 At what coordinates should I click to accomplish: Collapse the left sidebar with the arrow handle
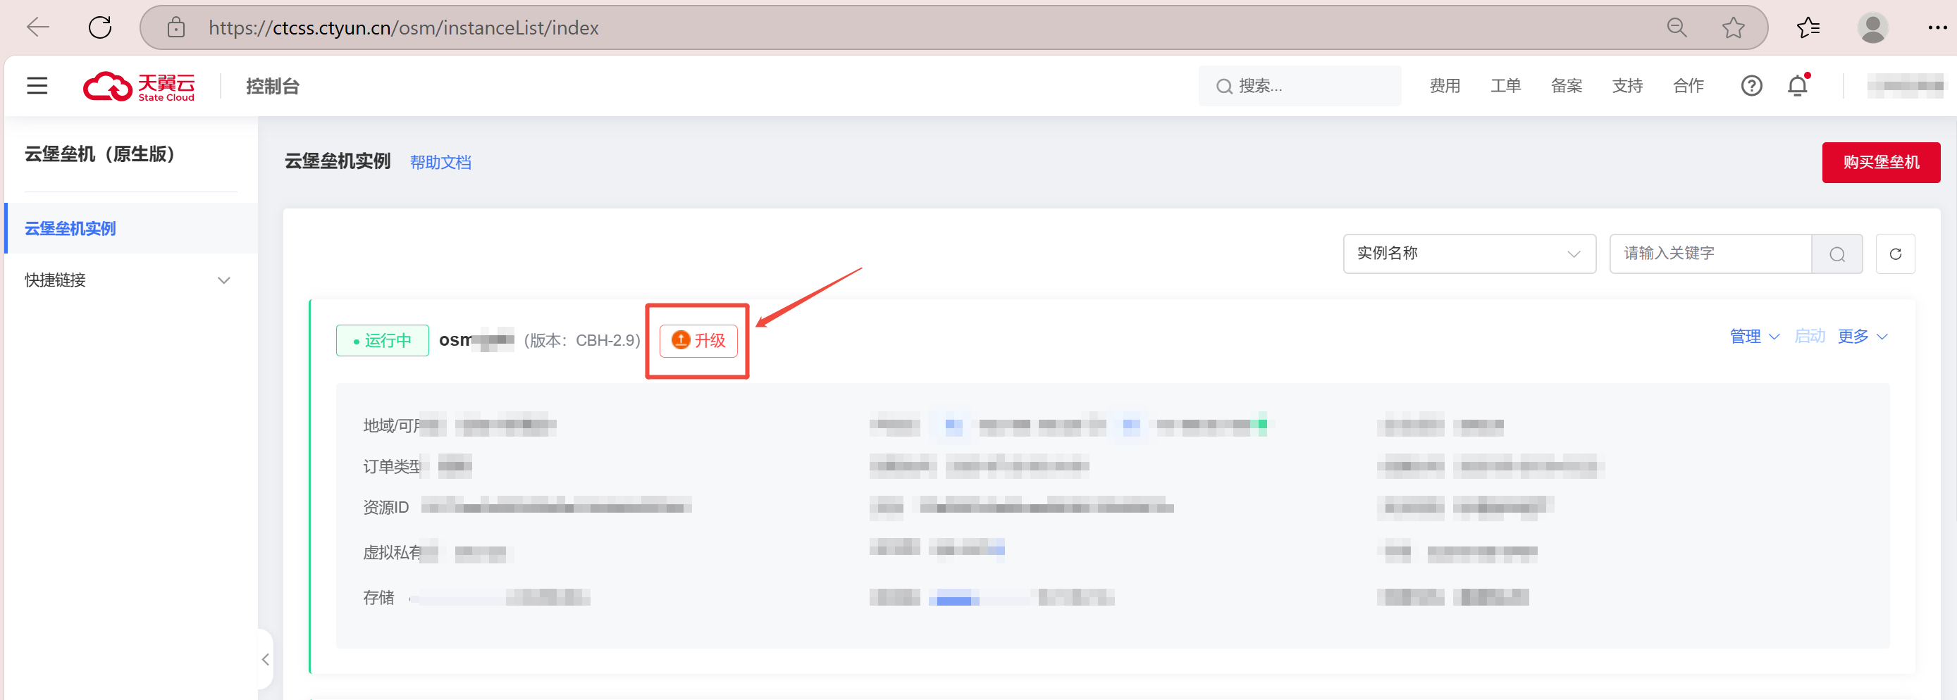(265, 659)
